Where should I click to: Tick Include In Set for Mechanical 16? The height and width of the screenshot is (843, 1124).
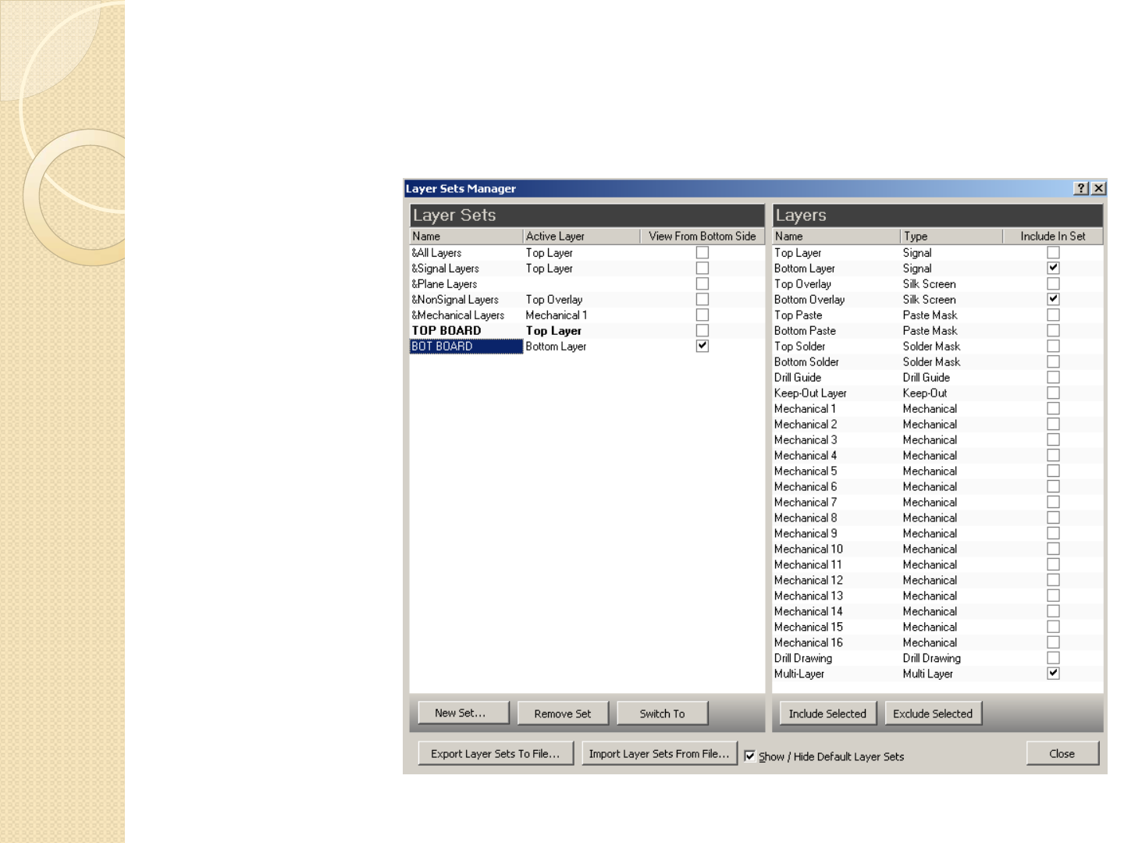1054,642
